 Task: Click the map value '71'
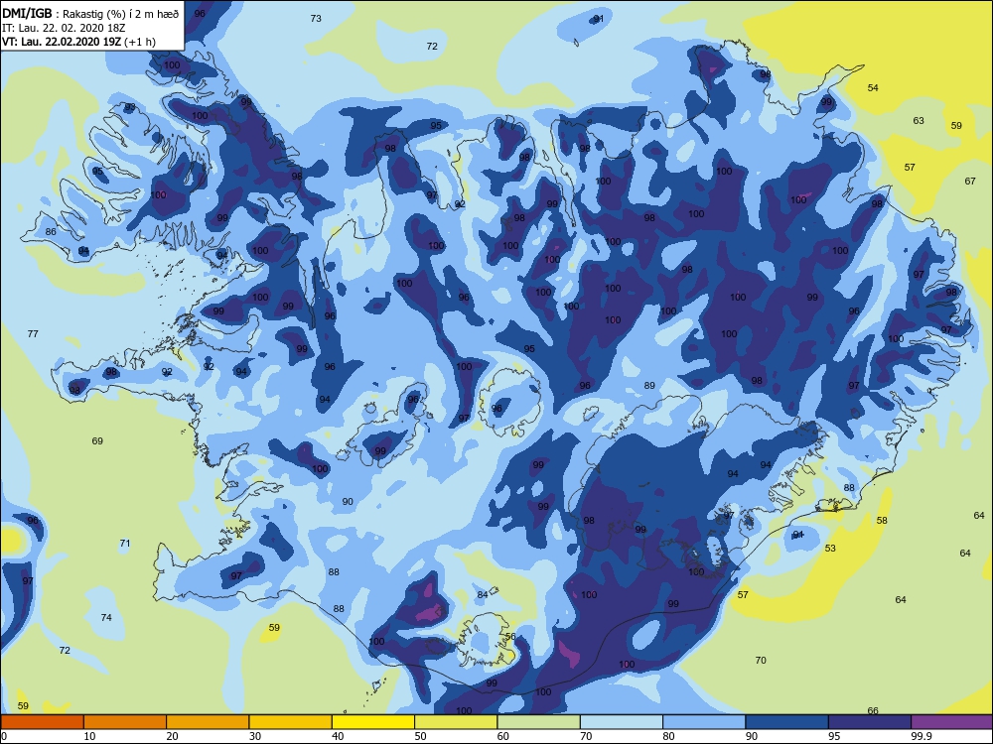pyautogui.click(x=125, y=544)
